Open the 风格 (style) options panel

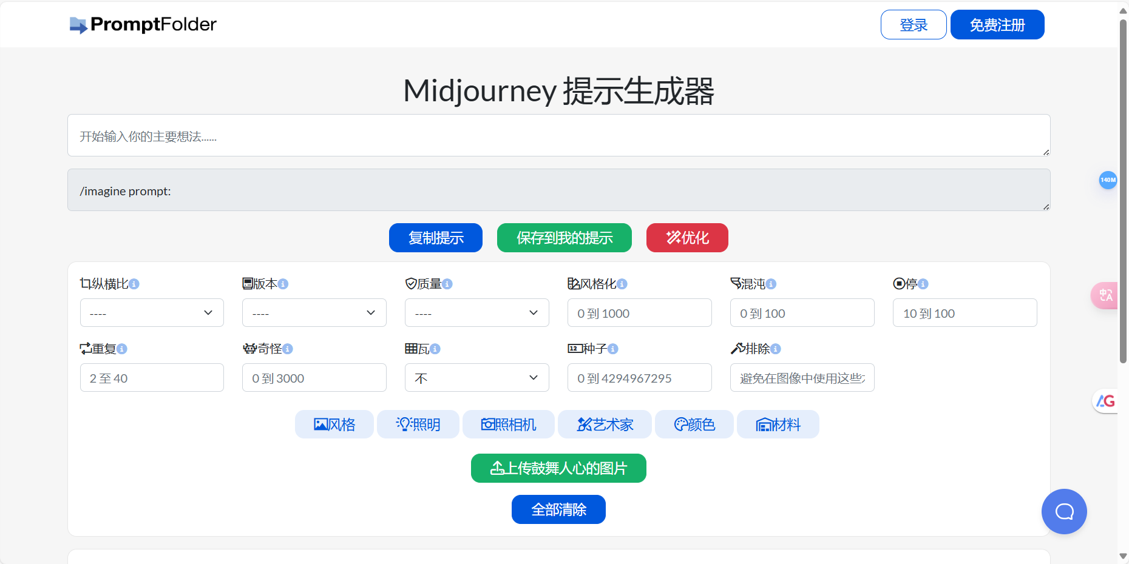click(334, 424)
